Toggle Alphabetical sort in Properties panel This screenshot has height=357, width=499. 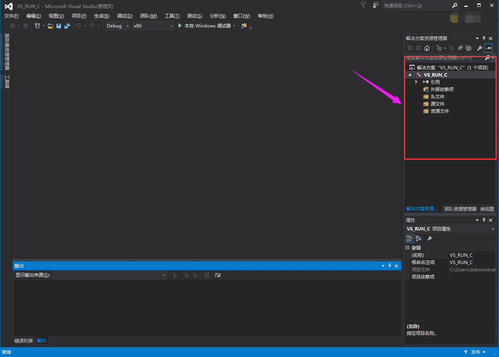(x=419, y=239)
